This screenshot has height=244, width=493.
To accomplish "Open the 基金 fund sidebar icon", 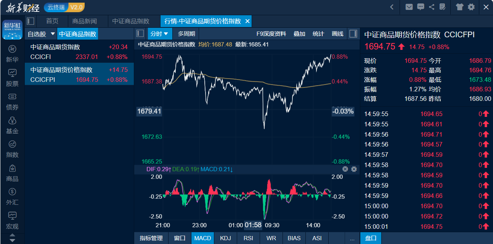I will coord(12,125).
